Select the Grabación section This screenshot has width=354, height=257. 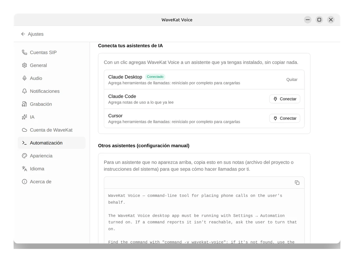click(x=52, y=104)
